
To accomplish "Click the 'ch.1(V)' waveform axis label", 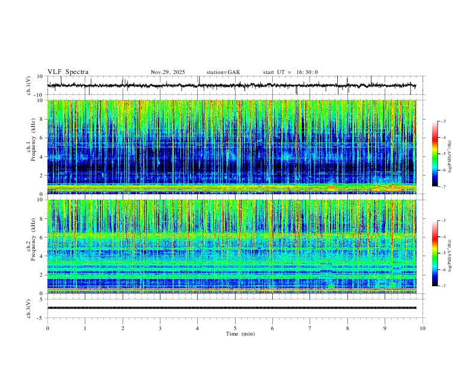I will point(29,85).
